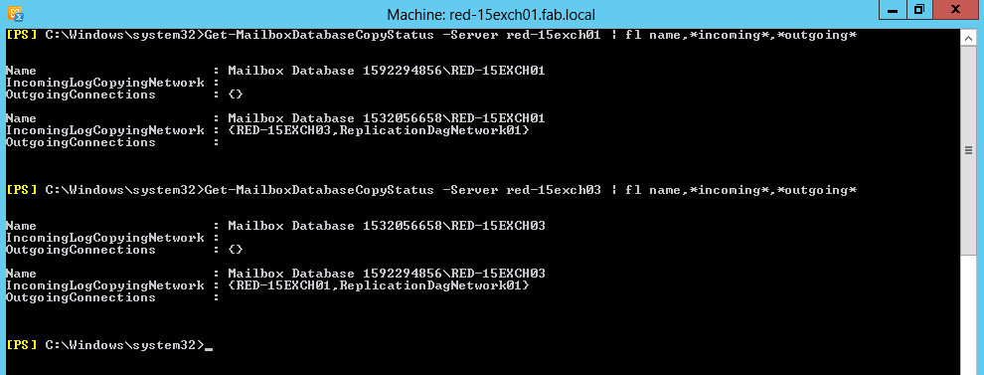Click the scrollbar up arrow
The image size is (984, 375).
coord(968,38)
